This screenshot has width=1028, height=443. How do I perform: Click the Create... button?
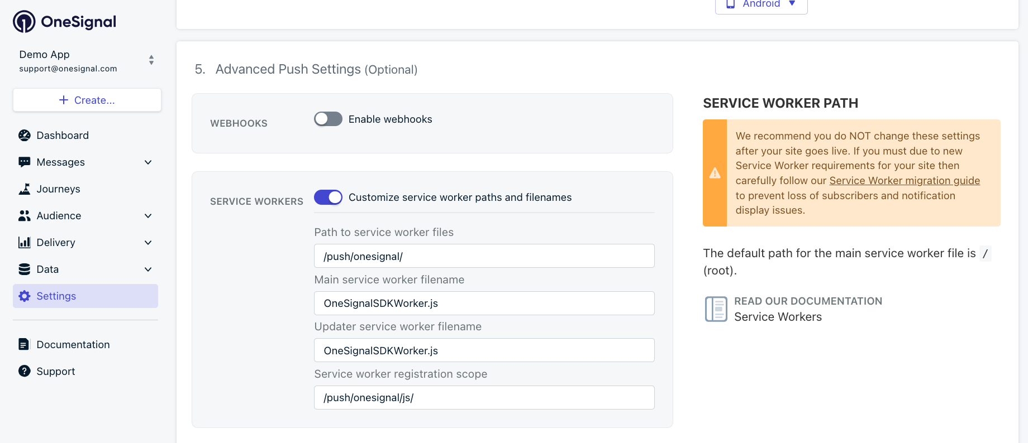point(87,100)
